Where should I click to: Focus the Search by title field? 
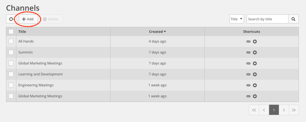click(x=268, y=19)
